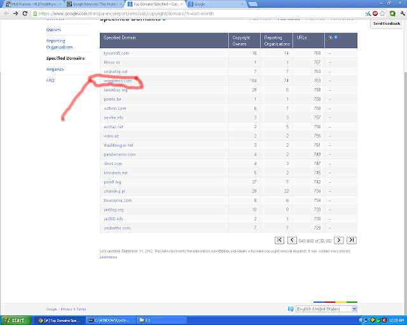
Task: Close the Top Domains Specified tab
Action: pyautogui.click(x=181, y=4)
